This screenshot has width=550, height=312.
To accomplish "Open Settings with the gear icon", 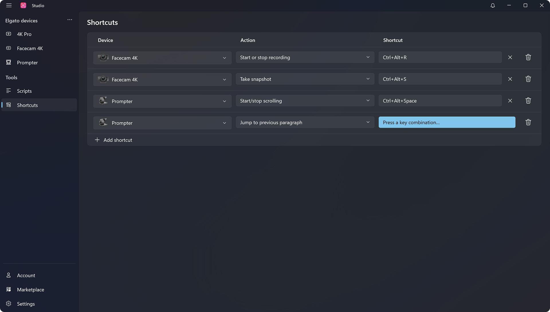I will pos(9,304).
